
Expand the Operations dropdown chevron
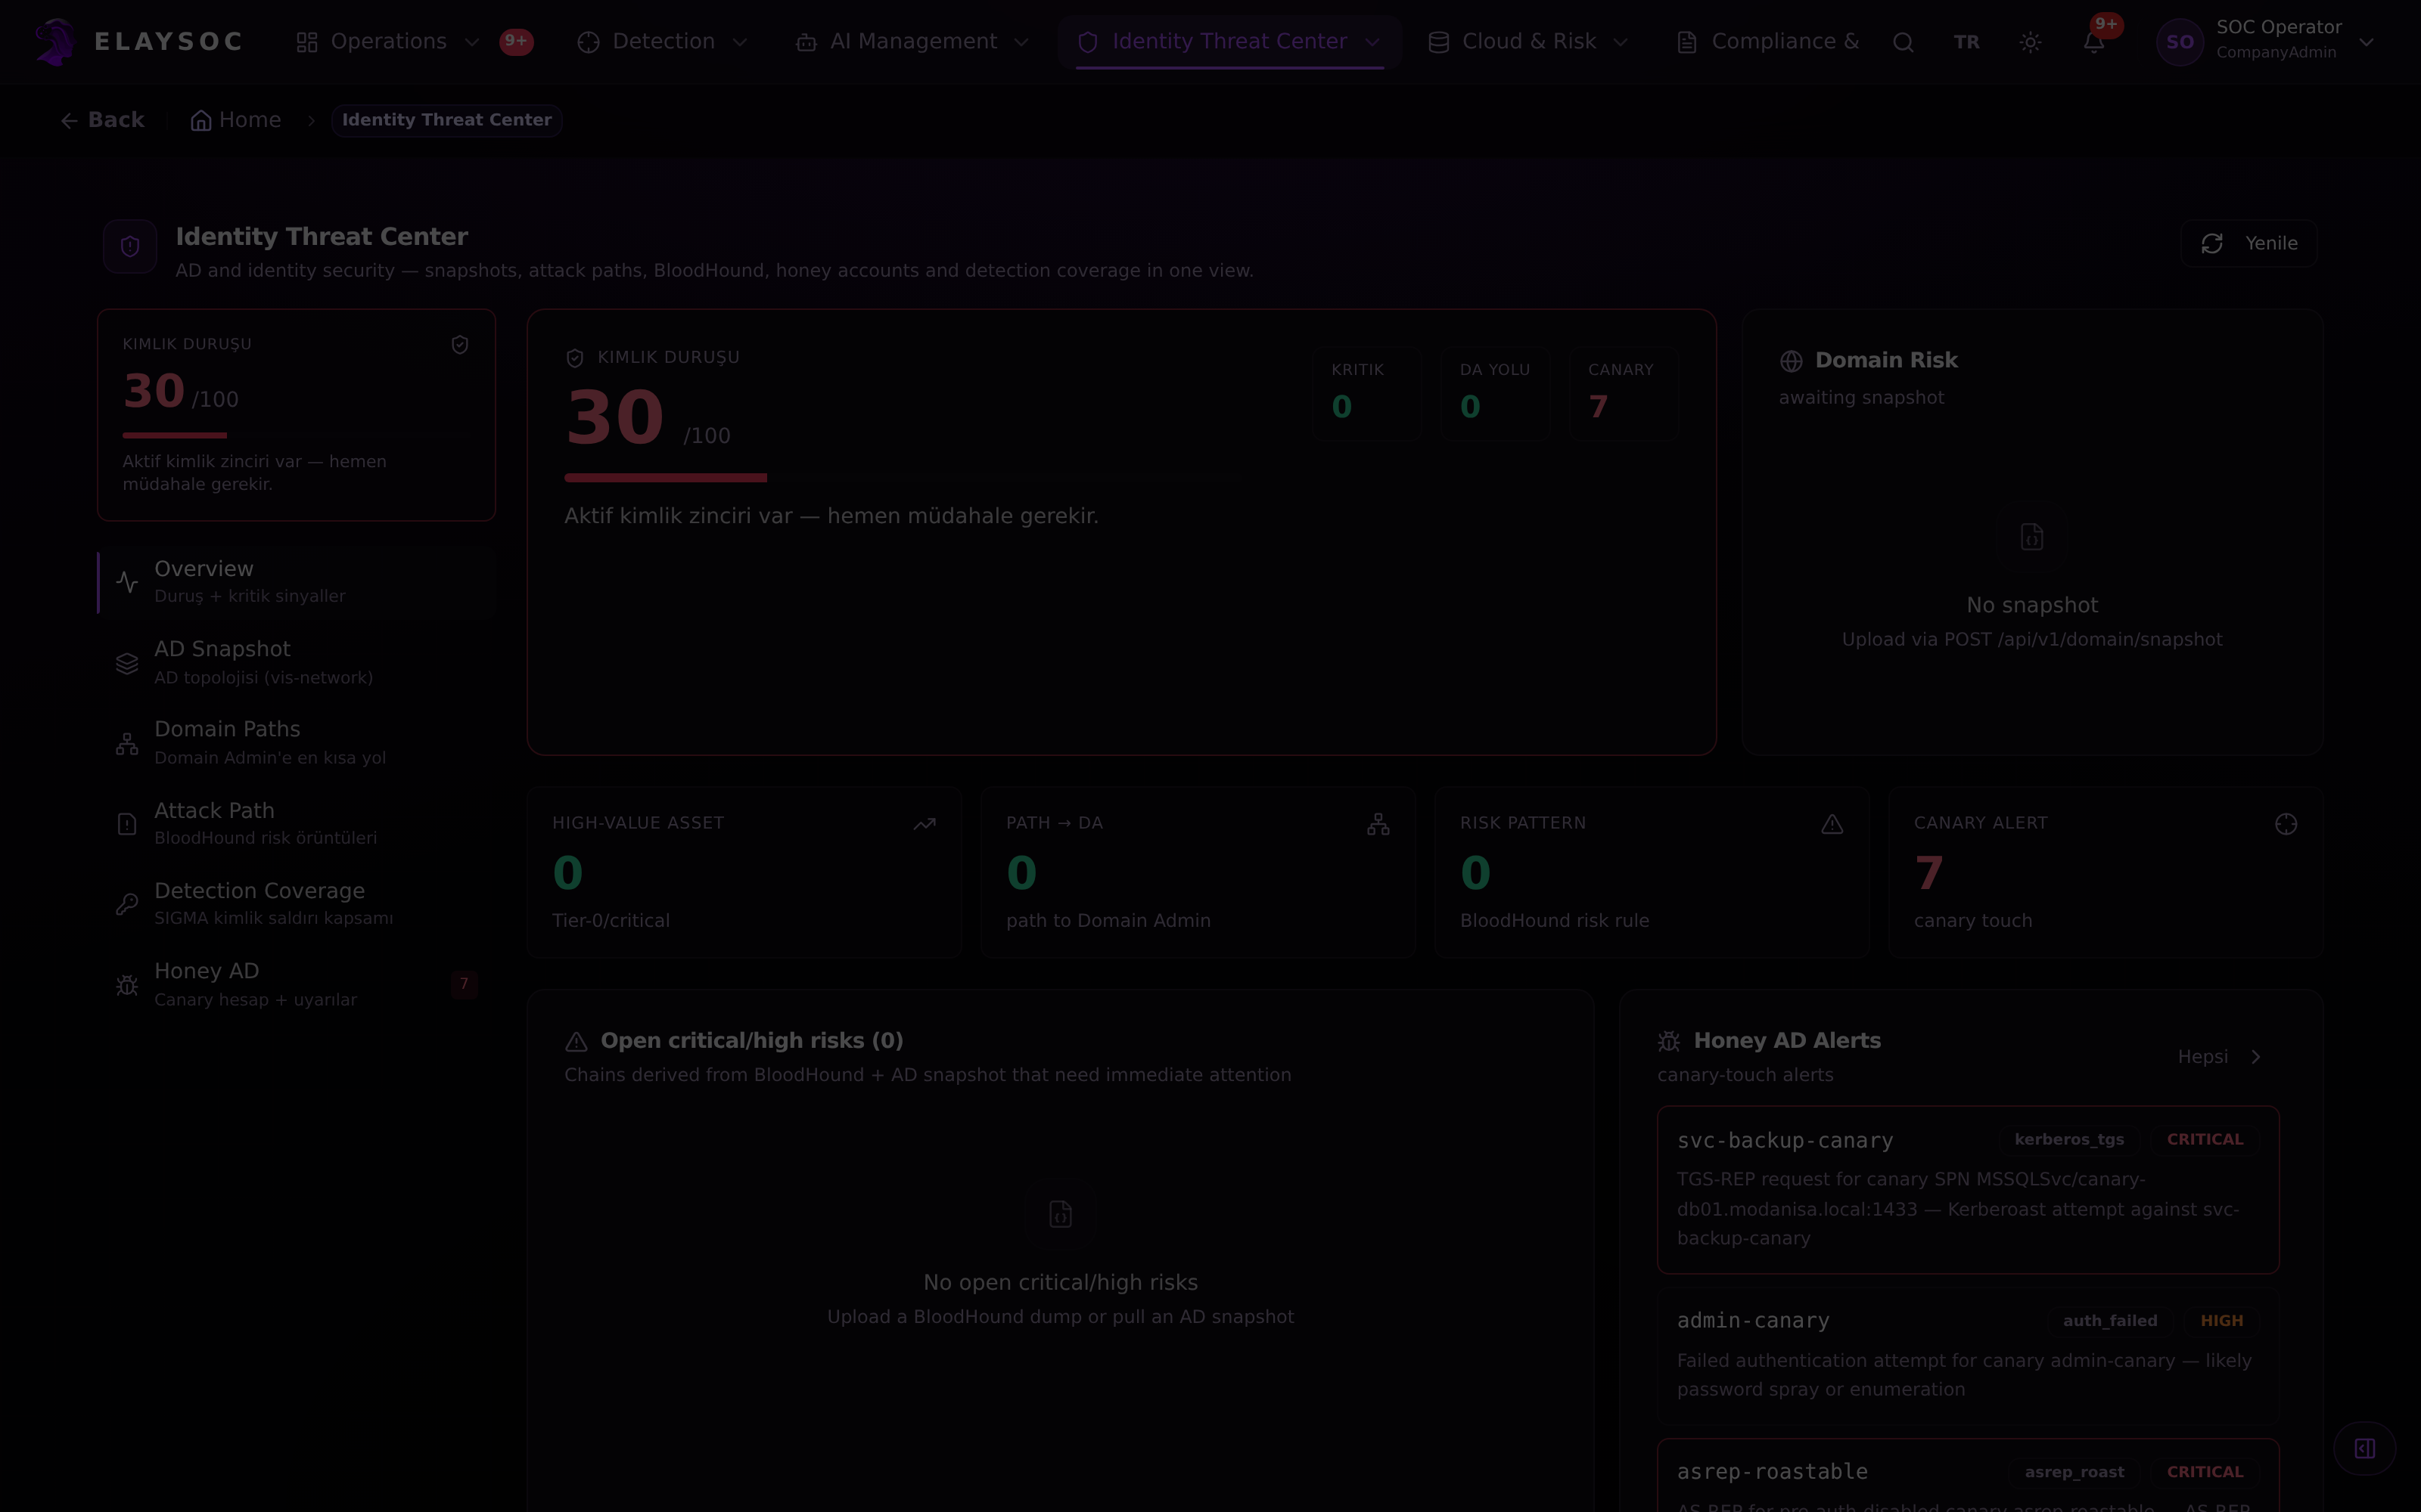[x=472, y=42]
